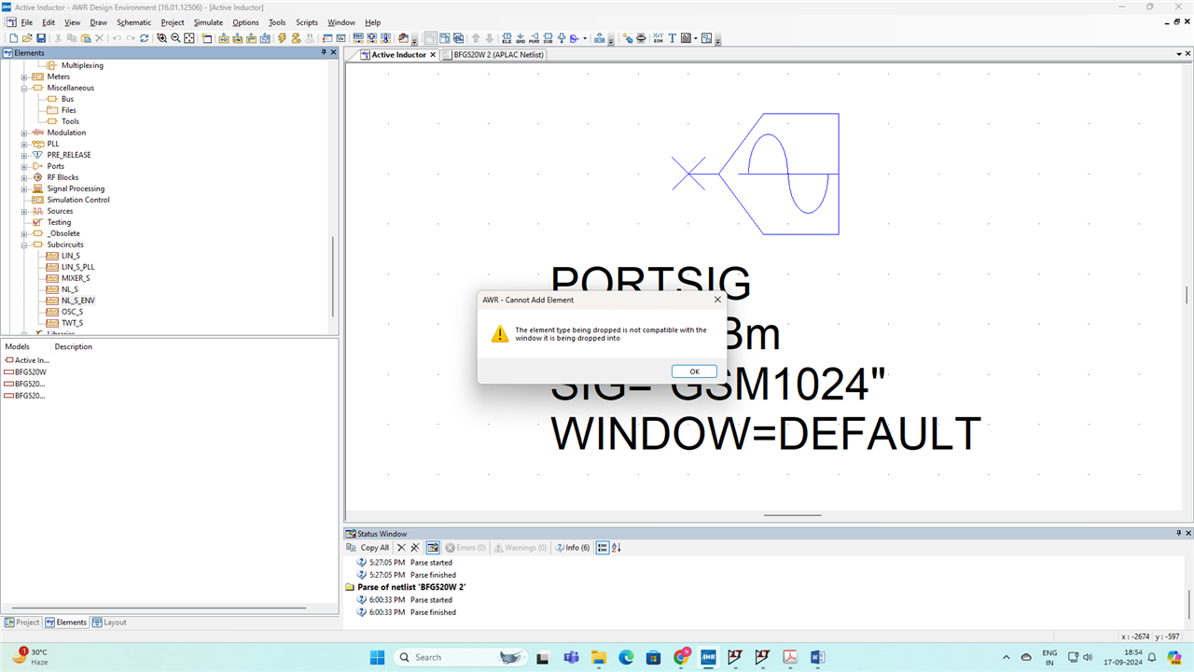Click the Clear All Messages icon in Status Window
The image size is (1194, 672).
coord(415,548)
